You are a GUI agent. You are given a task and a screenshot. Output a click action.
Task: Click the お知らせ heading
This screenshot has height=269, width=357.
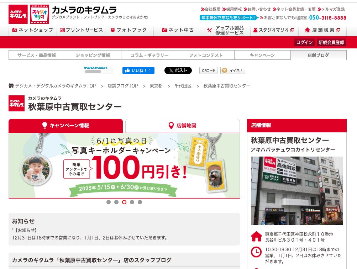[x=23, y=221]
